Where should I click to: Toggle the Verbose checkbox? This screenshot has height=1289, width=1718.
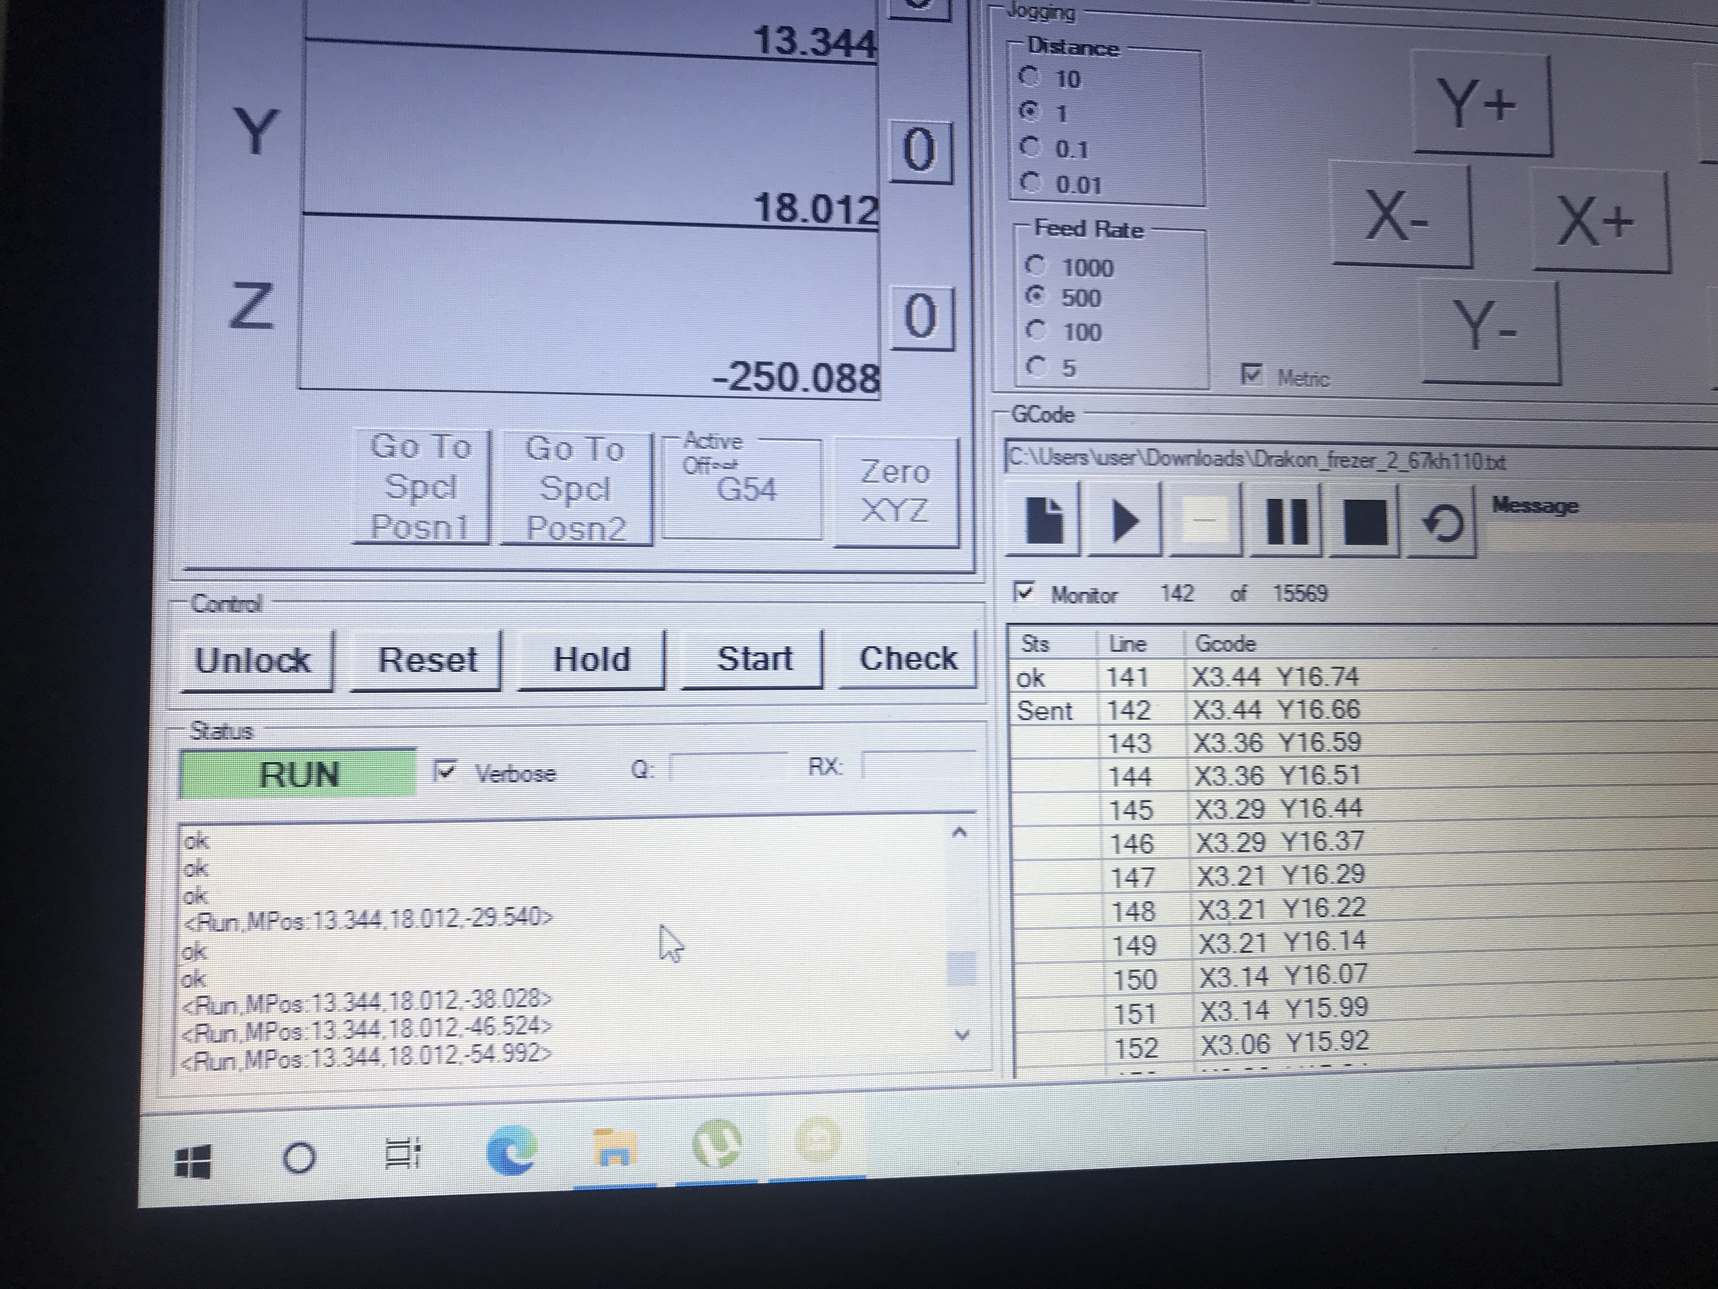[444, 771]
